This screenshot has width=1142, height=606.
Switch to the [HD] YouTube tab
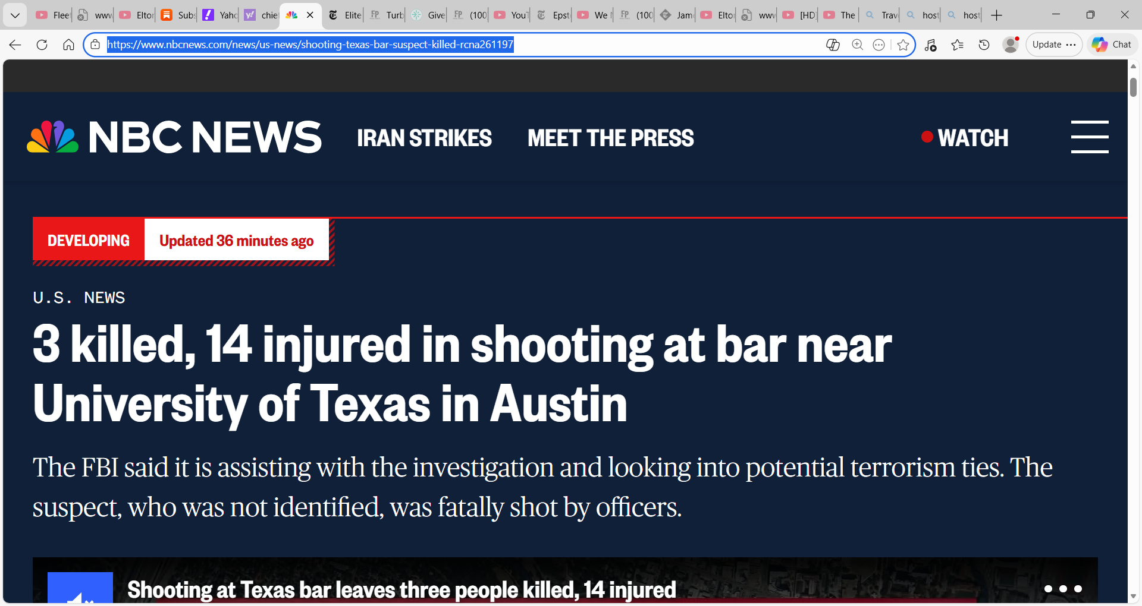pyautogui.click(x=799, y=15)
